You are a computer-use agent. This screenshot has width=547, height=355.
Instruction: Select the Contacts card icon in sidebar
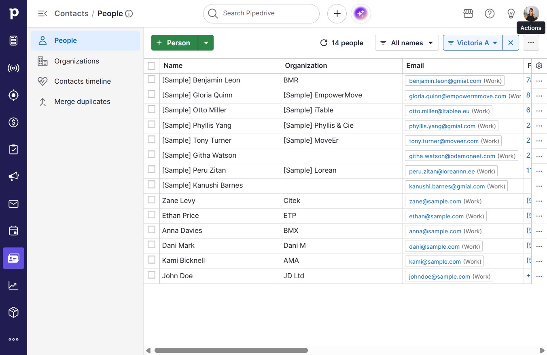click(x=13, y=258)
